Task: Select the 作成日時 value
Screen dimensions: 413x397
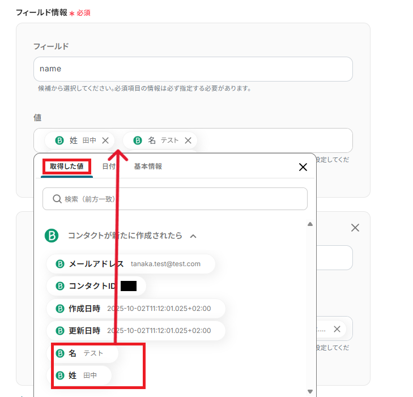Action: pyautogui.click(x=136, y=308)
